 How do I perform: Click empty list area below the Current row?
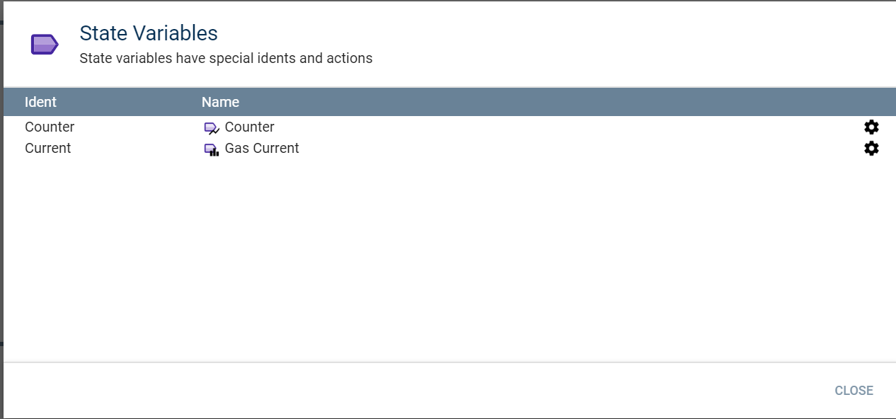pyautogui.click(x=448, y=255)
